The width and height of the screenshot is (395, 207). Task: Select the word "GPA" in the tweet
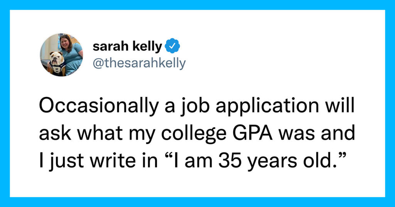[252, 133]
